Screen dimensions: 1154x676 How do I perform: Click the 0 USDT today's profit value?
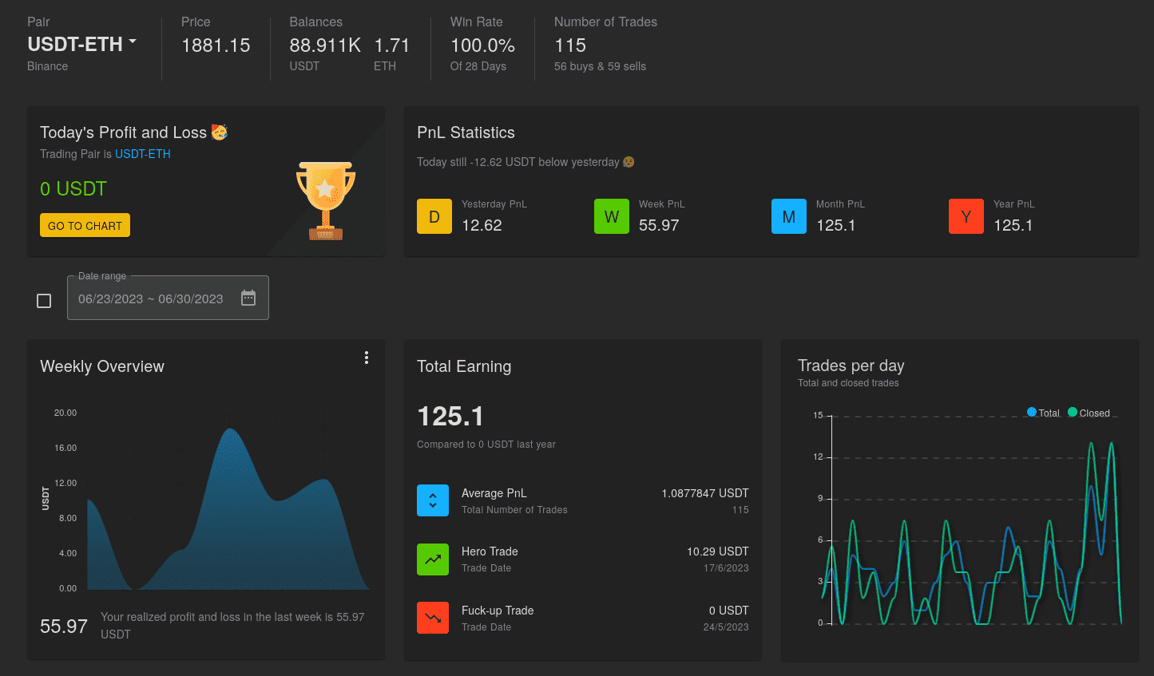(x=73, y=188)
